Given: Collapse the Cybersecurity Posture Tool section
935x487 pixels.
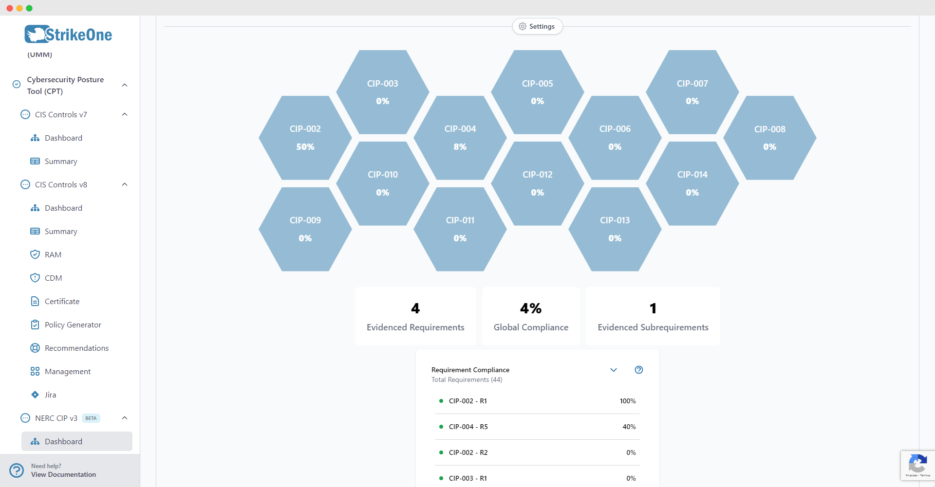Looking at the screenshot, I should click(x=125, y=85).
